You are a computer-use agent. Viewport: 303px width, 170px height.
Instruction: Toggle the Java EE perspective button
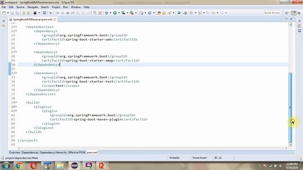coord(294,13)
